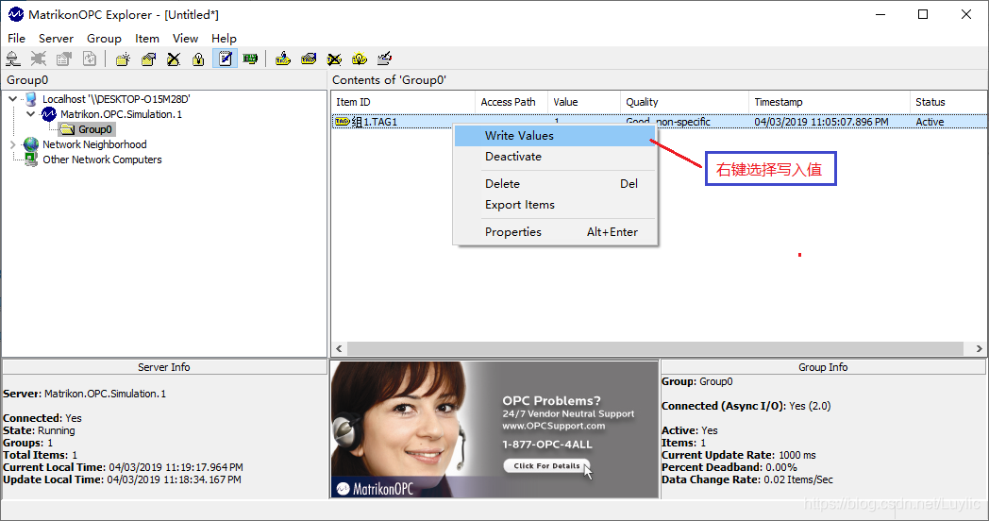Viewport: 989px width, 521px height.
Task: Click the Matrikon.OPC.Simulation.1 server icon
Action: click(x=48, y=114)
